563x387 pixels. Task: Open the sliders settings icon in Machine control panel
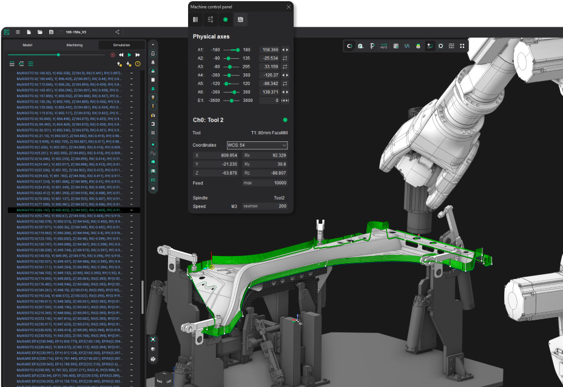coord(210,19)
